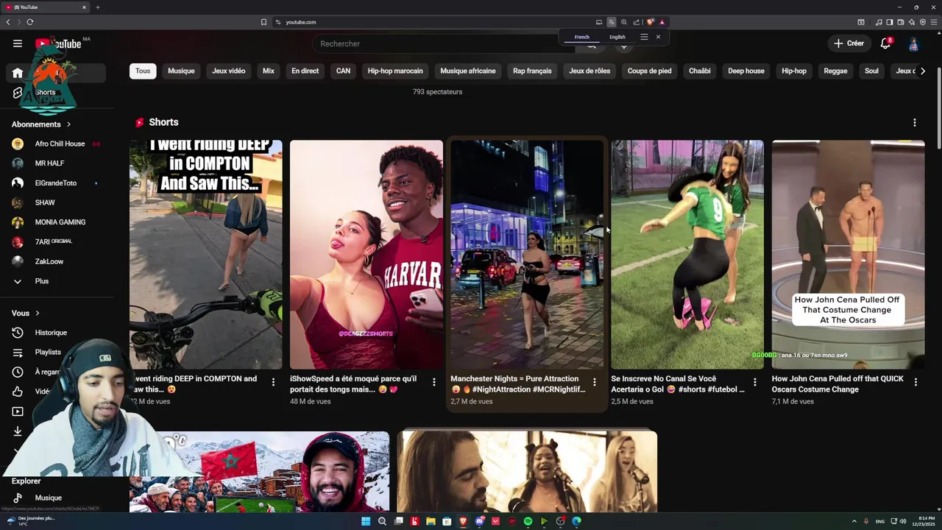
Task: Open the Brave Wallet icon
Action: tap(900, 22)
